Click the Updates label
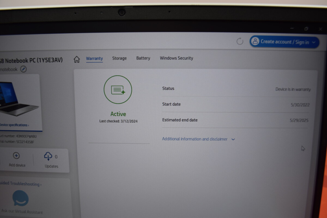Image resolution: width=327 pixels, height=218 pixels. point(52,166)
